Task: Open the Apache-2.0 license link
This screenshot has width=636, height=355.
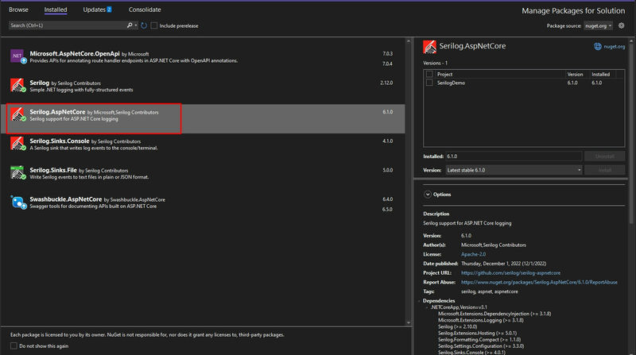Action: [473, 254]
